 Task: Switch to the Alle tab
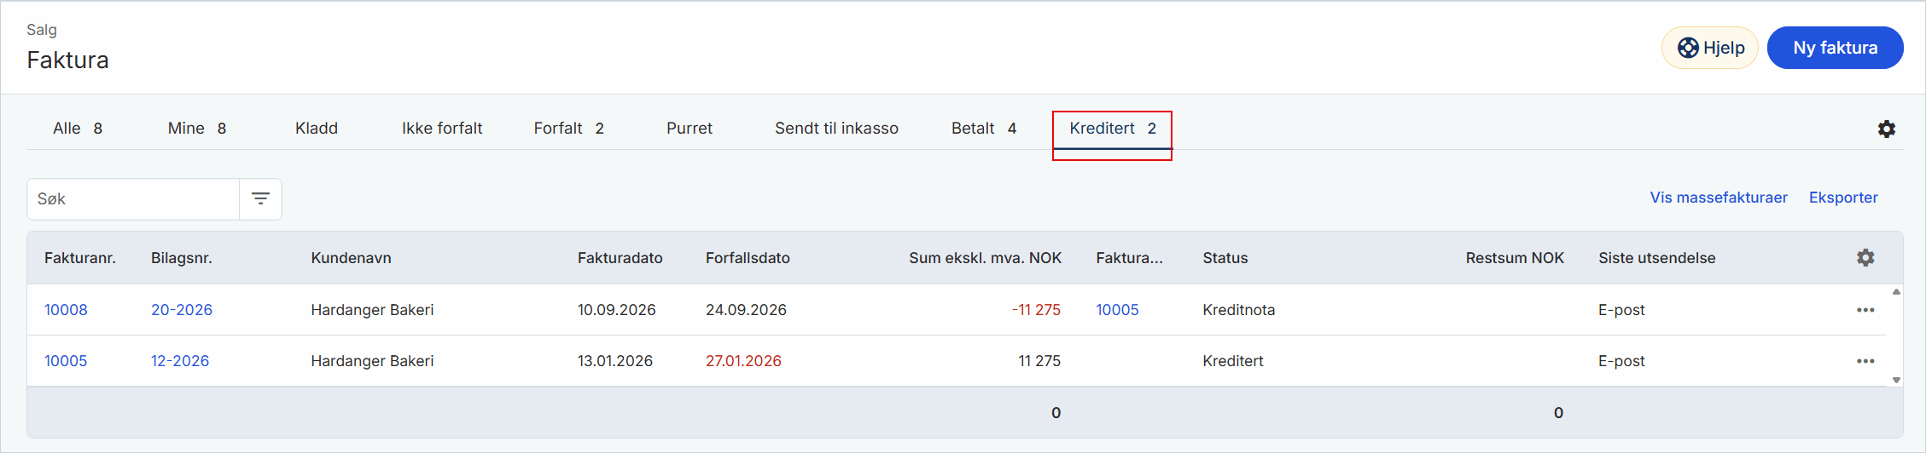(x=78, y=128)
